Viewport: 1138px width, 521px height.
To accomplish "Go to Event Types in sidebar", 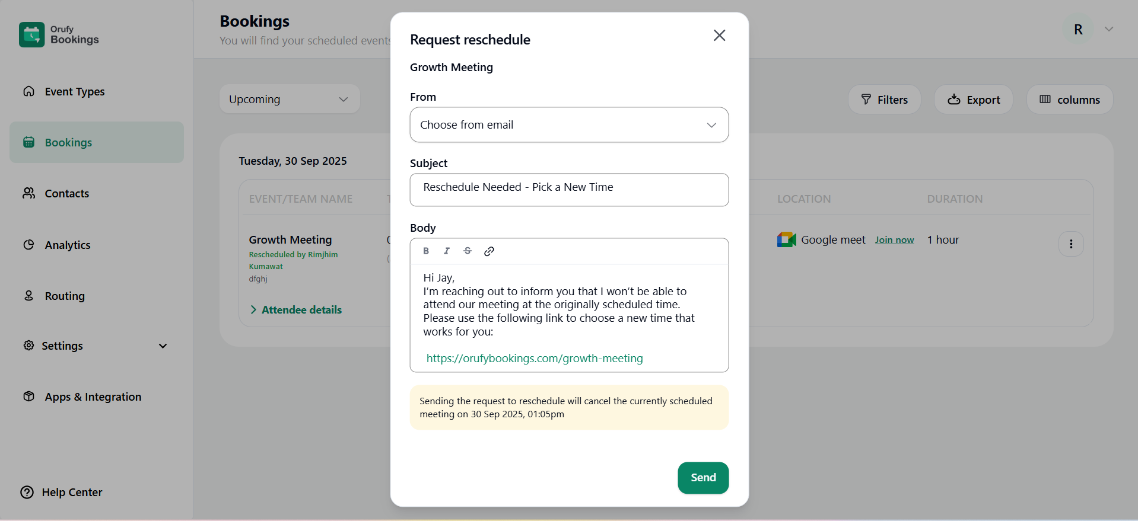I will [74, 92].
